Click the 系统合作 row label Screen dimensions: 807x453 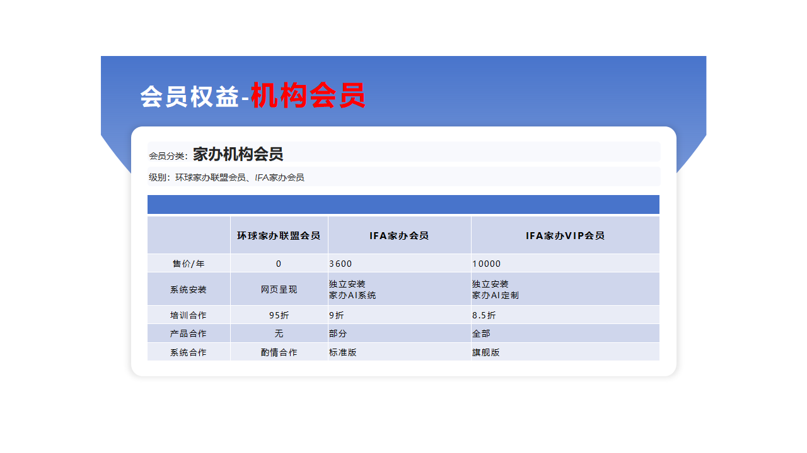click(x=189, y=352)
